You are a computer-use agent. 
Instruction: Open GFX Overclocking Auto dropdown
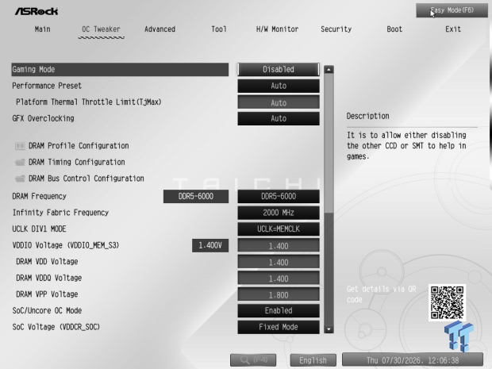tap(279, 118)
